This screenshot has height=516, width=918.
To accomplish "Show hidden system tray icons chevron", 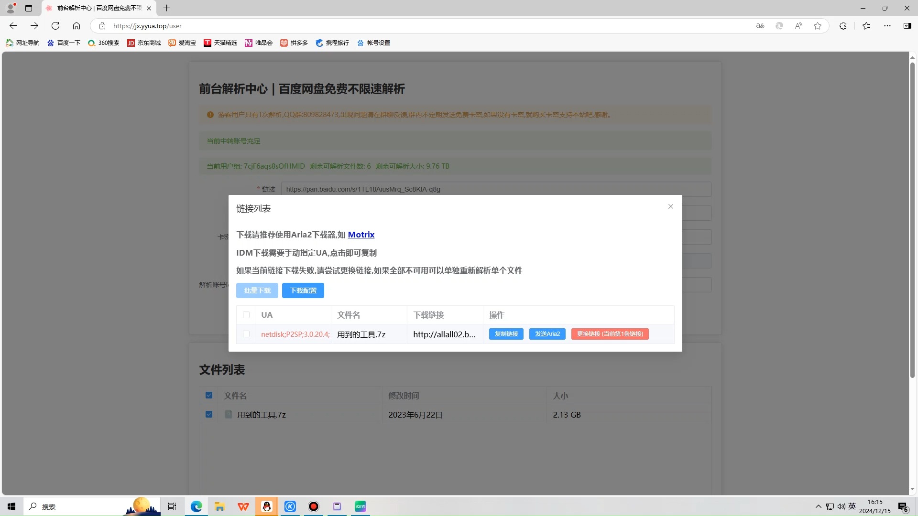I will tap(819, 506).
